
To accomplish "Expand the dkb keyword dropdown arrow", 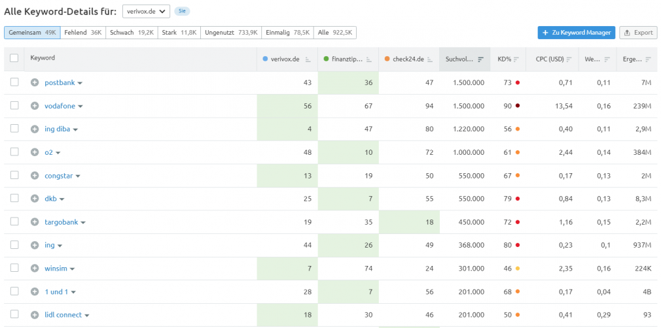I will 62,199.
